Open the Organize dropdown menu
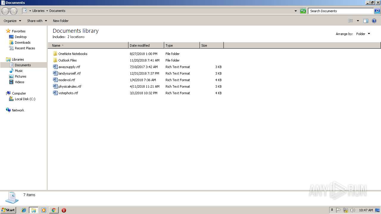The image size is (381, 214). click(x=13, y=21)
